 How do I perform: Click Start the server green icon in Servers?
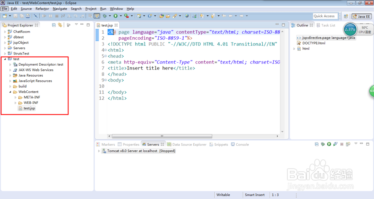(x=329, y=144)
